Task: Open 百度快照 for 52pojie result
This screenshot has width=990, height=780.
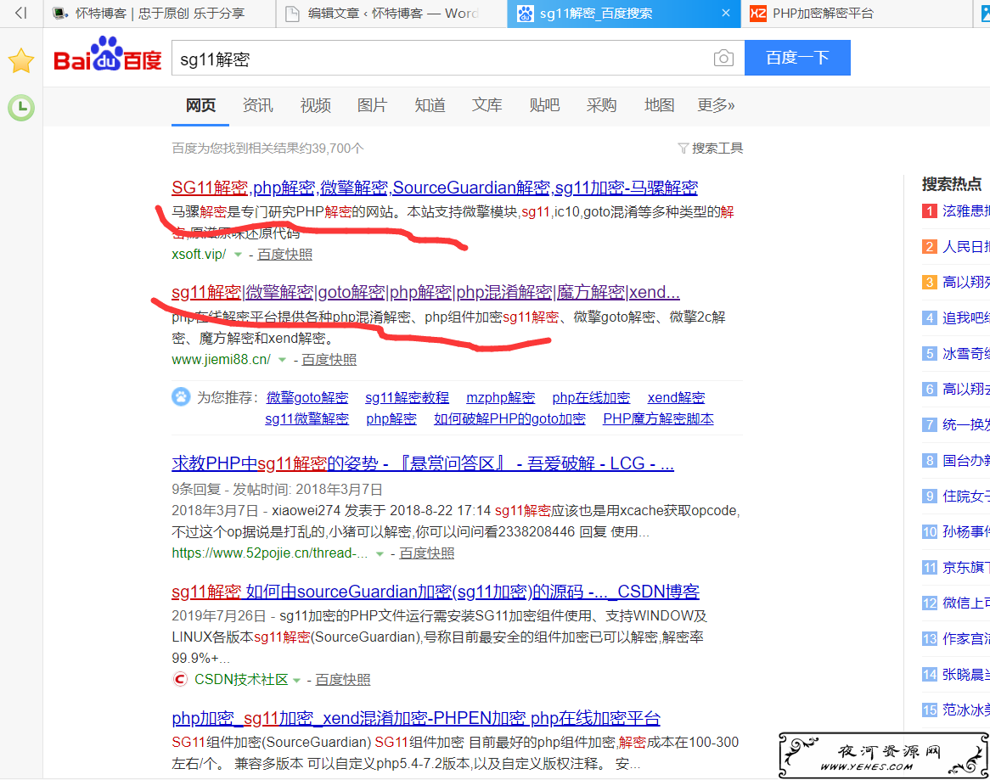Action: 427,553
